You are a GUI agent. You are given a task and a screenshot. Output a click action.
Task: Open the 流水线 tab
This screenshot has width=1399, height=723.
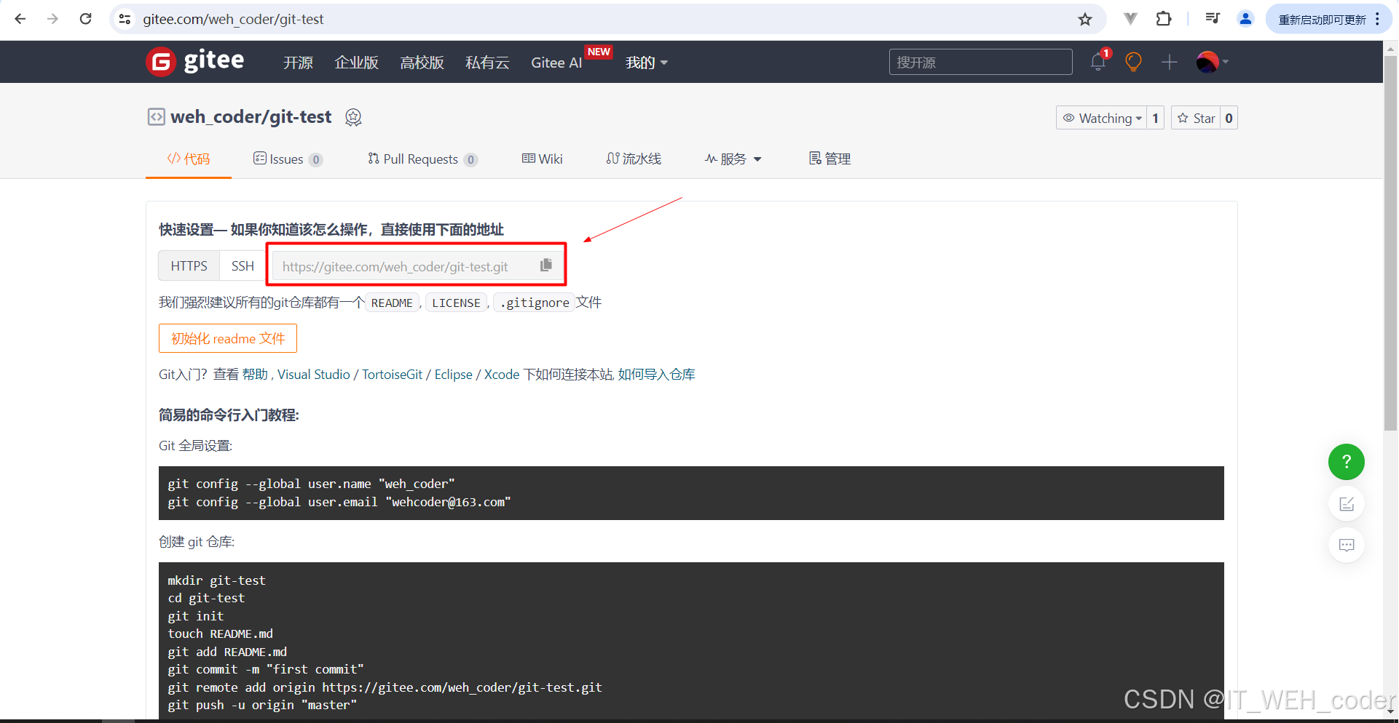tap(634, 159)
